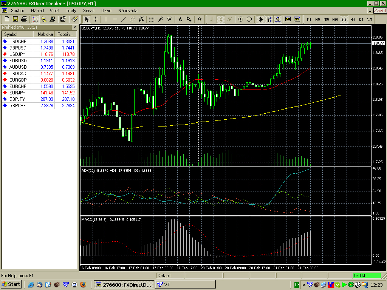Open the Nápověda menu

click(128, 10)
